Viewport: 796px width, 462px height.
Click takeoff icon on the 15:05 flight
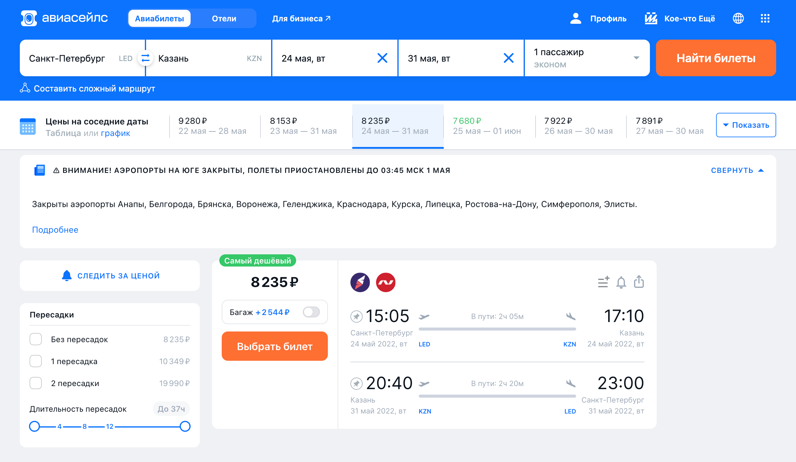[424, 317]
